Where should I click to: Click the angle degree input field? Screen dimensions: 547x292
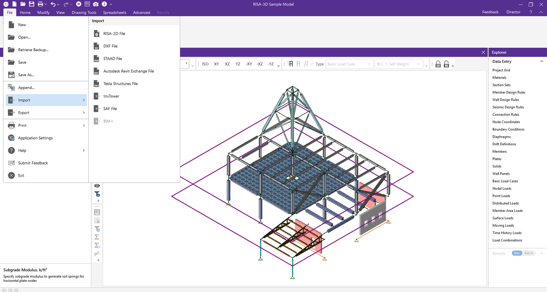185,64
